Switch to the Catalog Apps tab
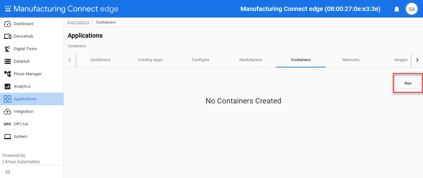 [150, 60]
